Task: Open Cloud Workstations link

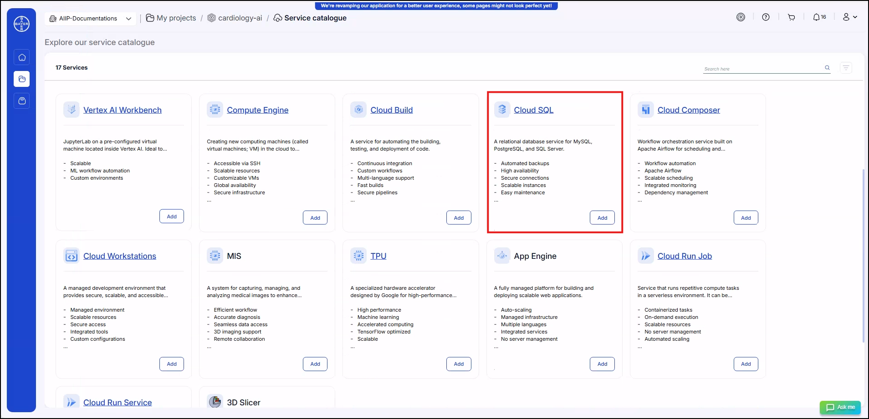Action: [x=120, y=256]
